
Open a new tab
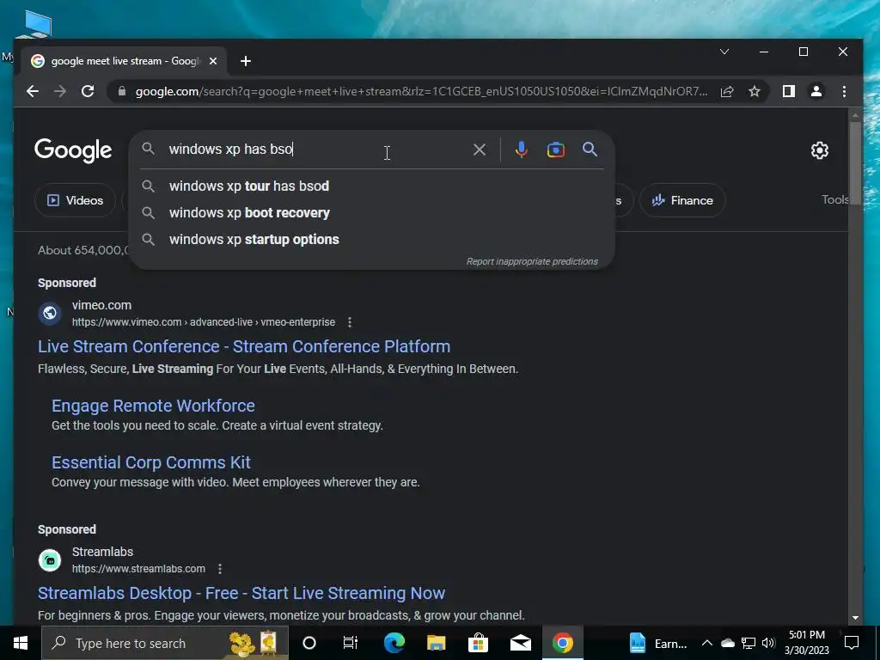pos(245,61)
